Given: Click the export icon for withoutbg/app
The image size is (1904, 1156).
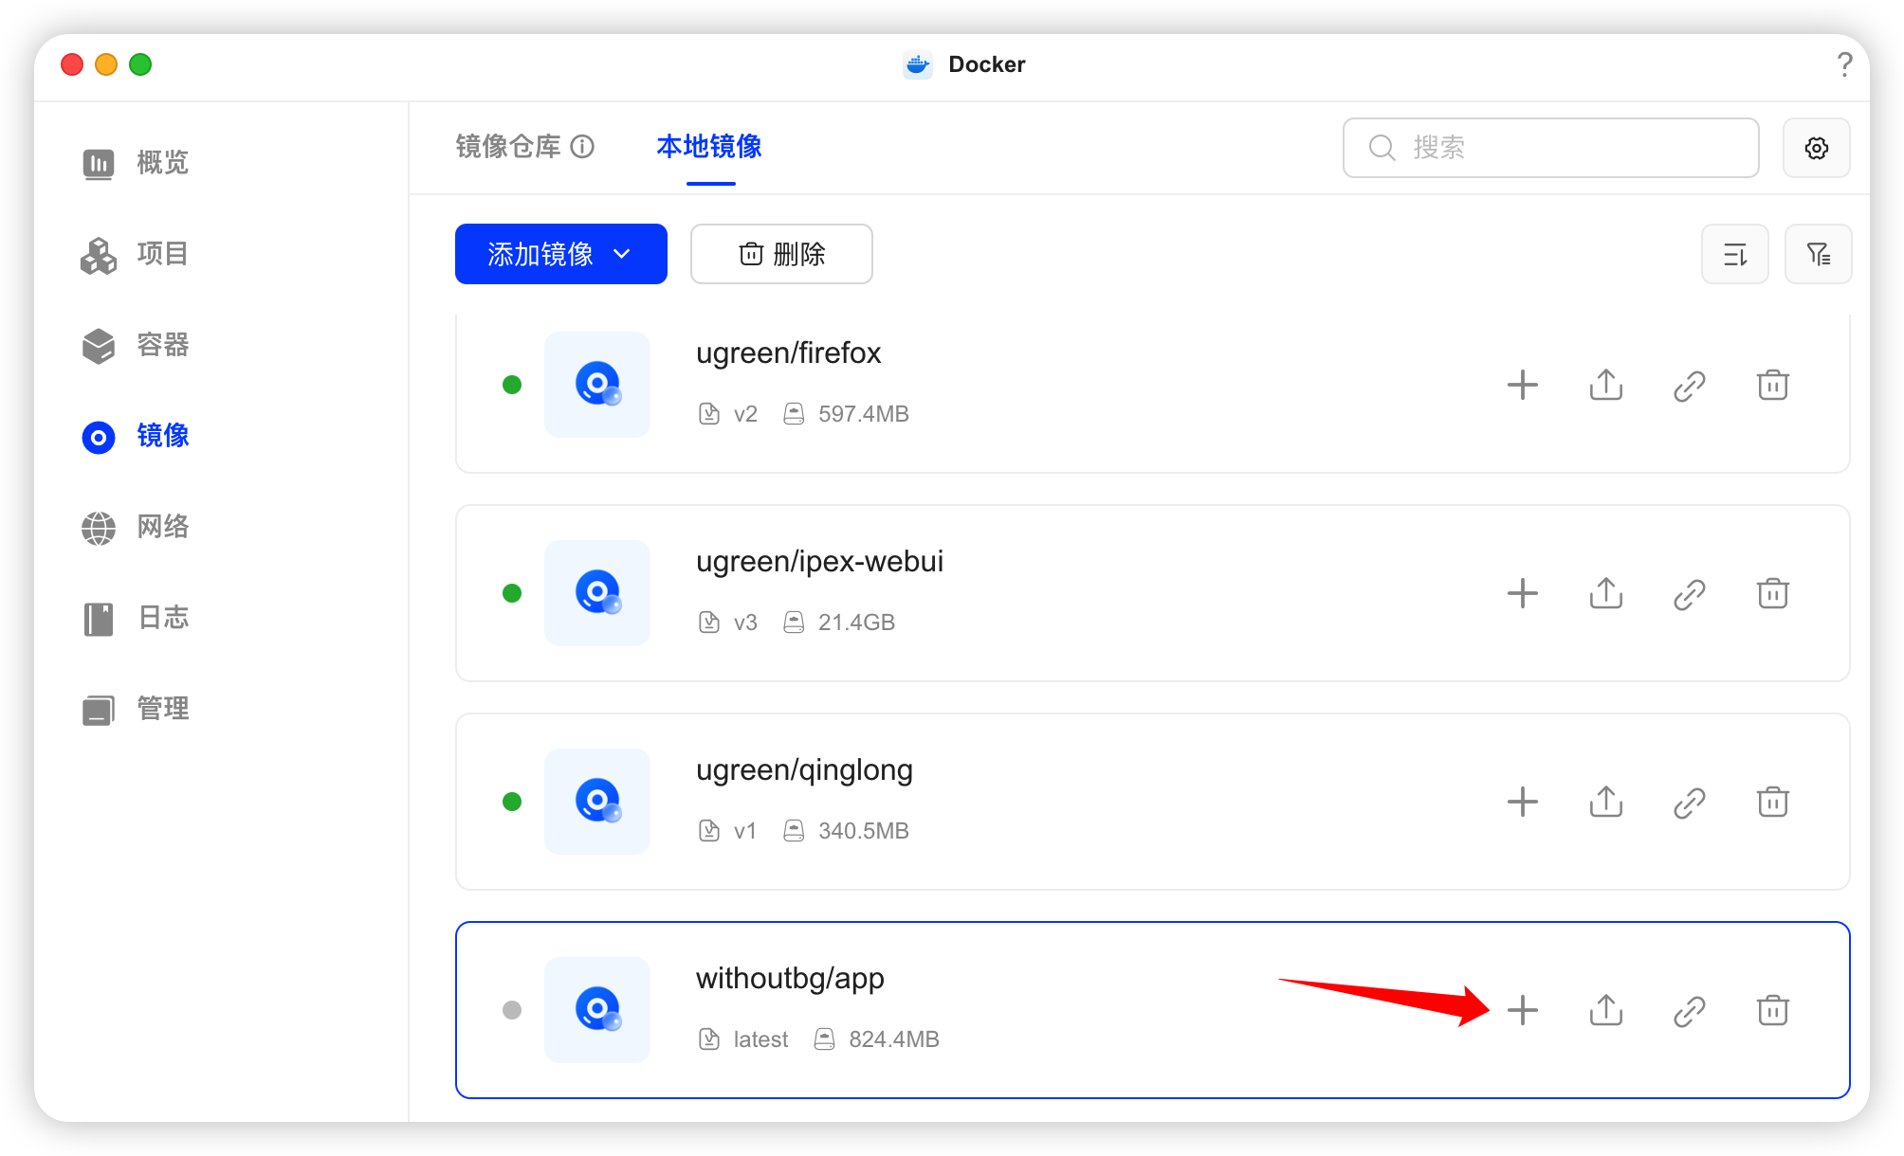Looking at the screenshot, I should point(1605,1010).
